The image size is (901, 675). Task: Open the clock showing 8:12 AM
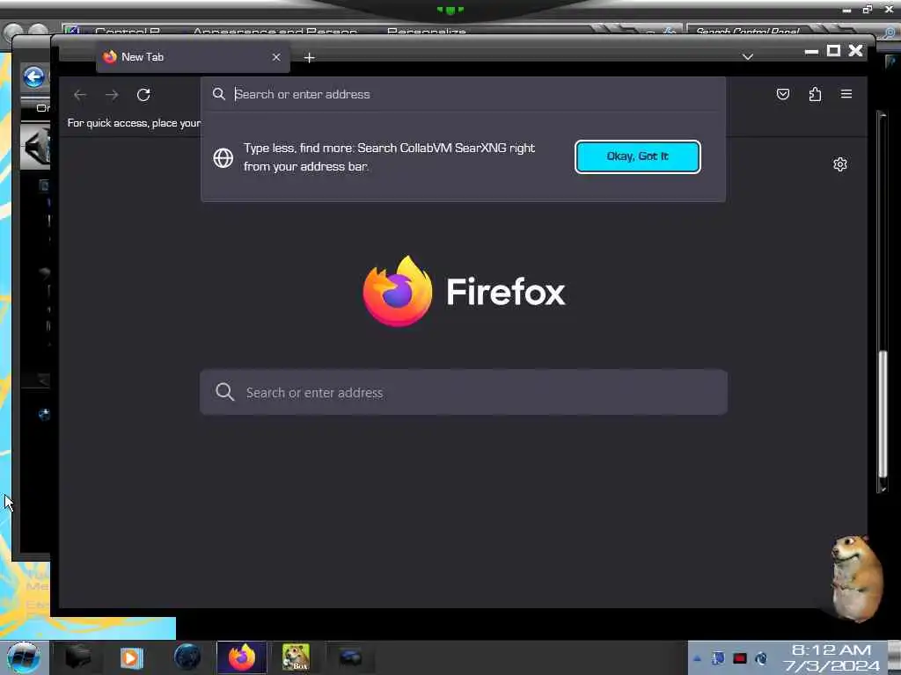click(831, 657)
